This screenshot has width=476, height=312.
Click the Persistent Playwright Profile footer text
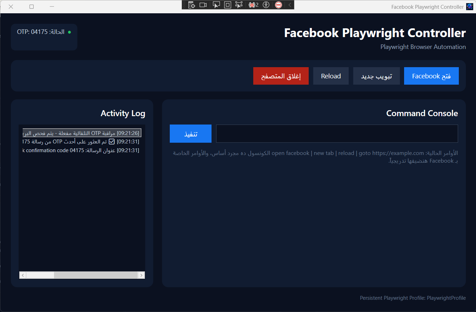[413, 298]
